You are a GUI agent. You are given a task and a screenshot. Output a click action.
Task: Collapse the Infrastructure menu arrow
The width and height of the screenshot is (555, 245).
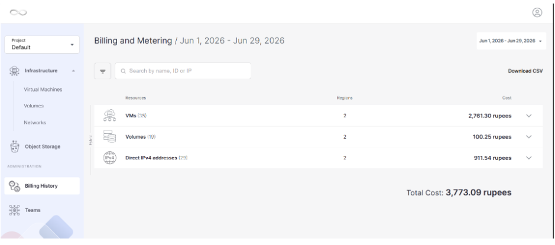pyautogui.click(x=73, y=71)
